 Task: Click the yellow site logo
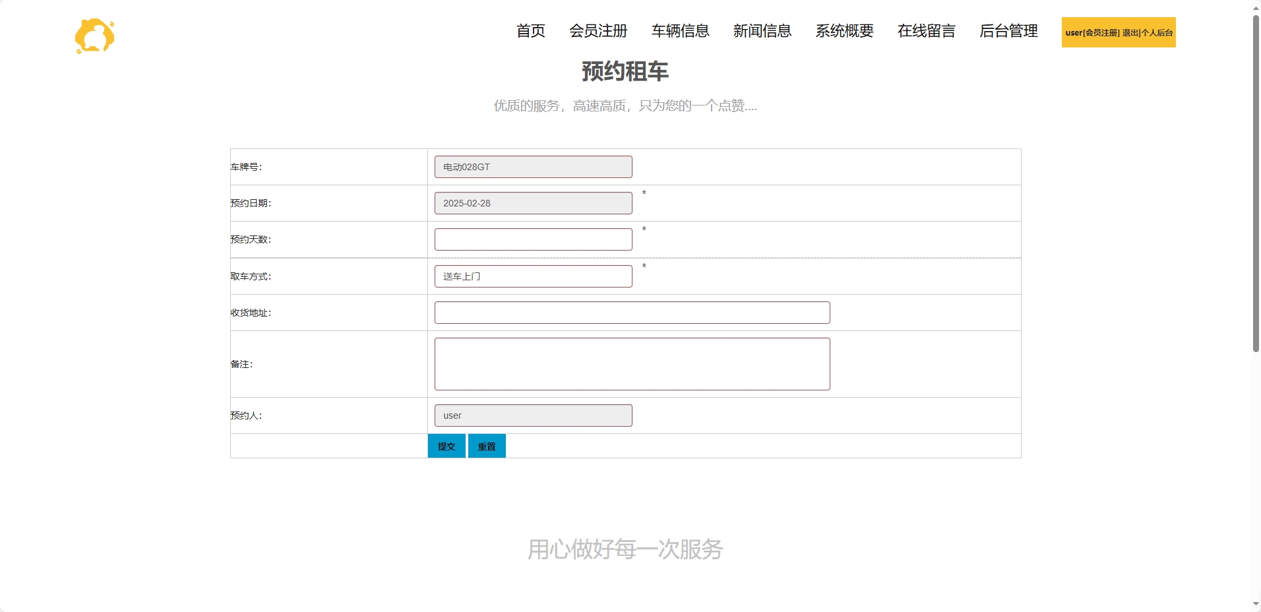(95, 35)
